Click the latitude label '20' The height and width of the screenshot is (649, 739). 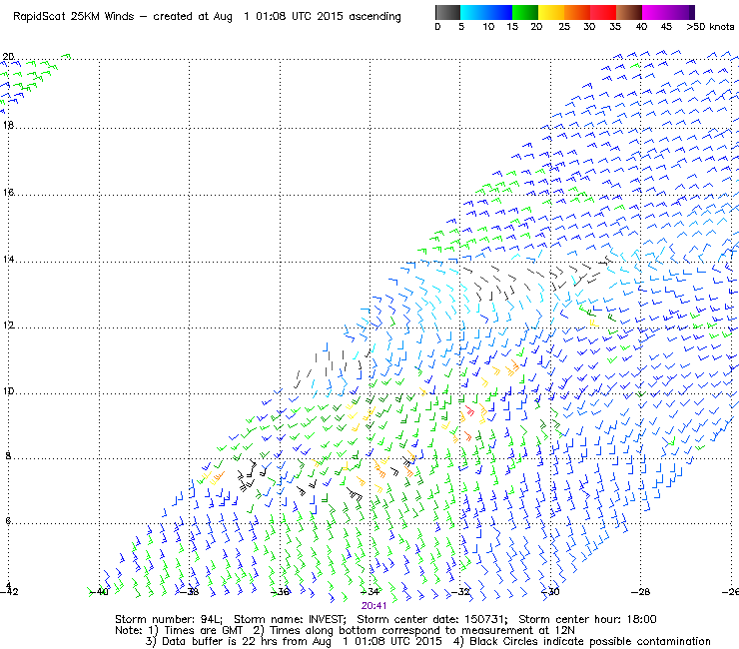pos(8,57)
